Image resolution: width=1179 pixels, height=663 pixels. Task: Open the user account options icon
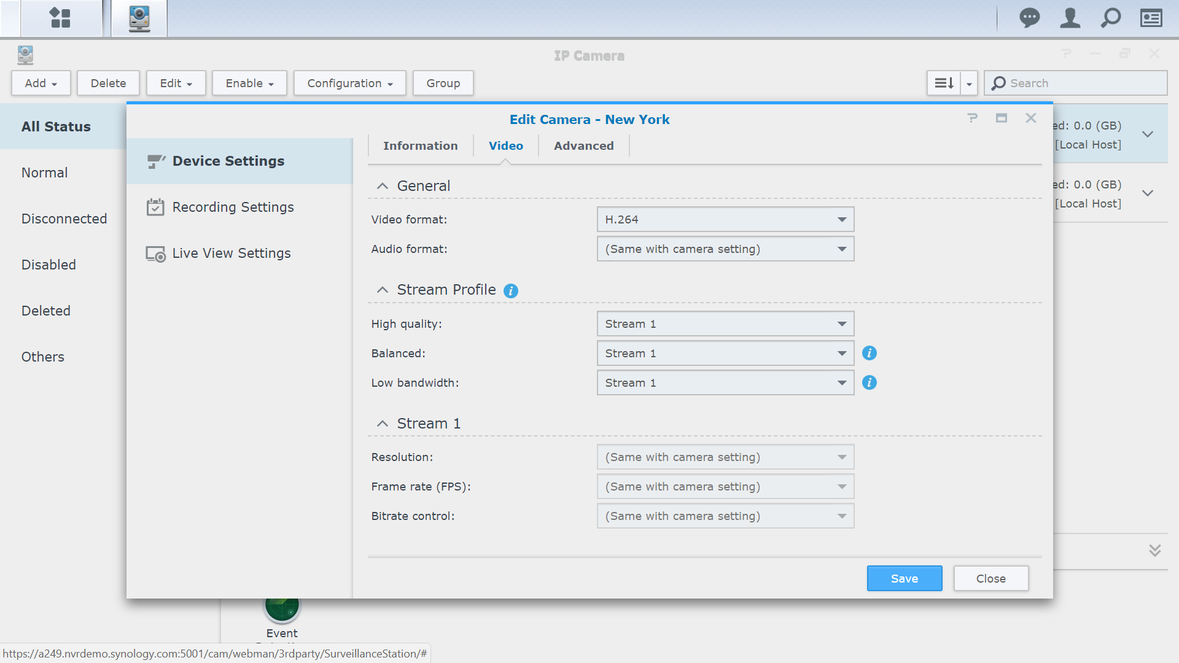click(1070, 18)
